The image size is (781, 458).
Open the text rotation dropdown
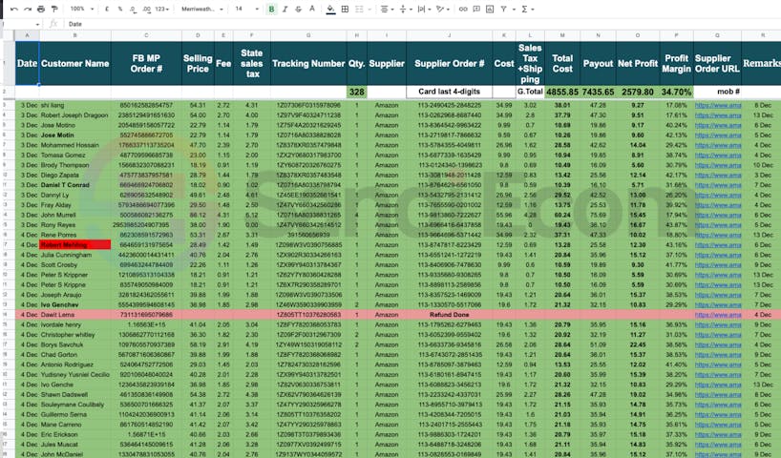coord(441,9)
